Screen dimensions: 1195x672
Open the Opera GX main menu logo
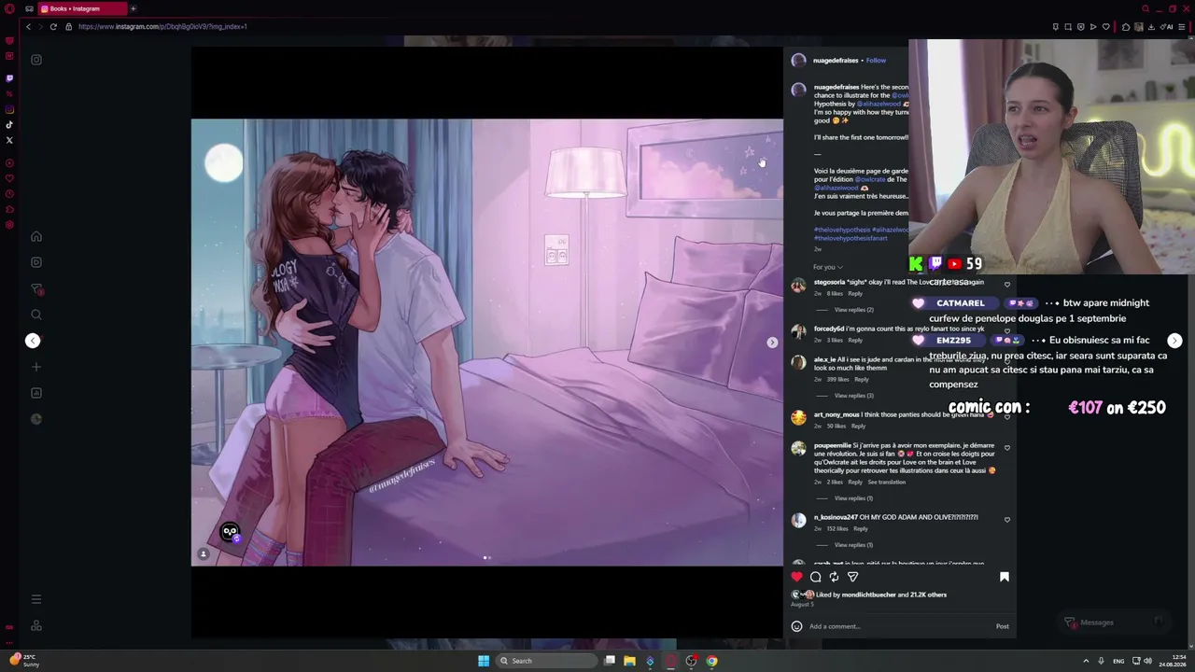(9, 8)
